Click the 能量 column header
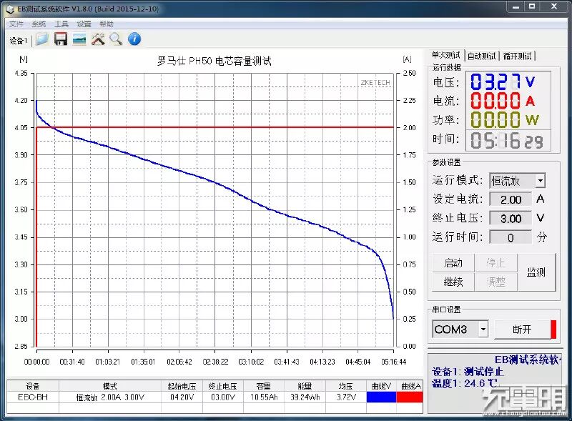Image resolution: width=572 pixels, height=421 pixels. (305, 386)
